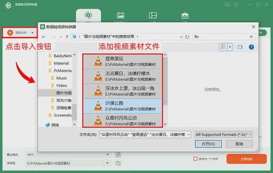
Task: Open the save path dropdown
Action: click(108, 163)
